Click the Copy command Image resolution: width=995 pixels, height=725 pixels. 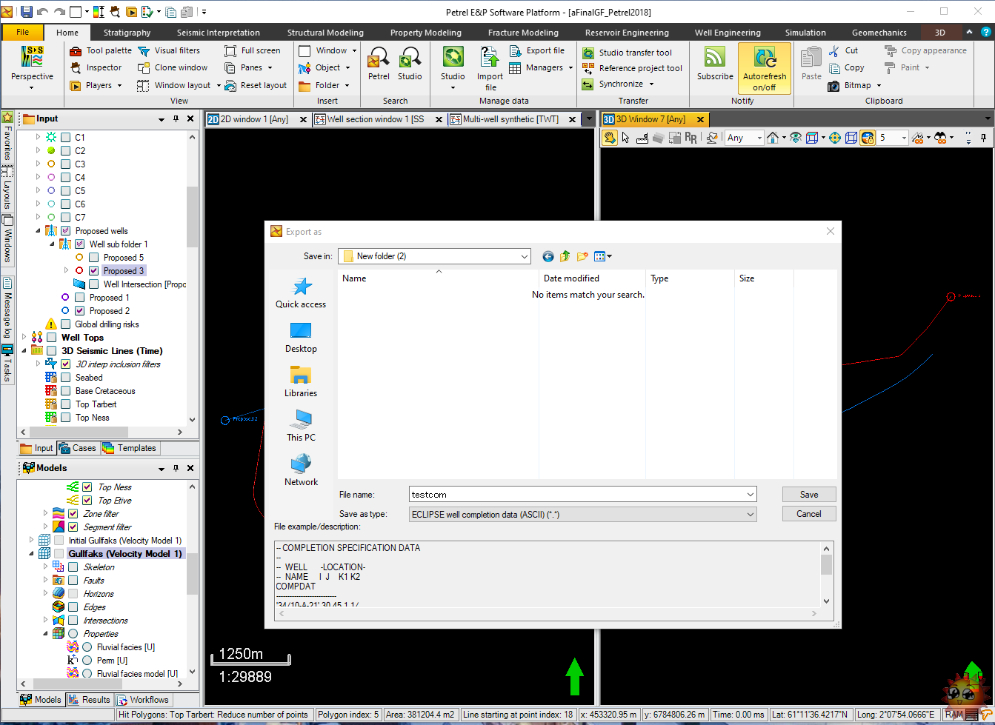pos(845,67)
